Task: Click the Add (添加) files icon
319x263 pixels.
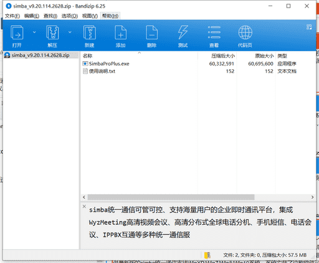Action: tap(120, 32)
